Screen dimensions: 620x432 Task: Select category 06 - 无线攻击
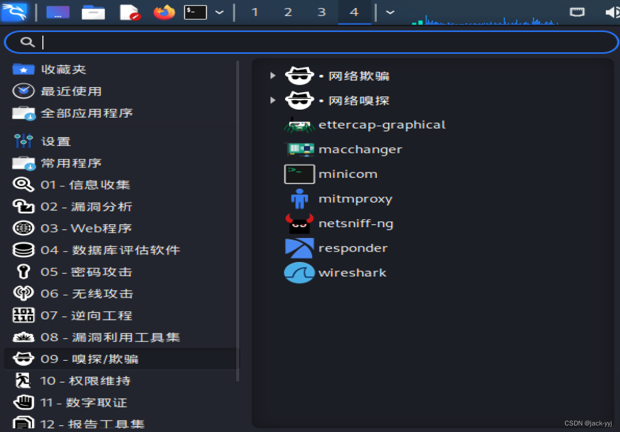click(120, 293)
